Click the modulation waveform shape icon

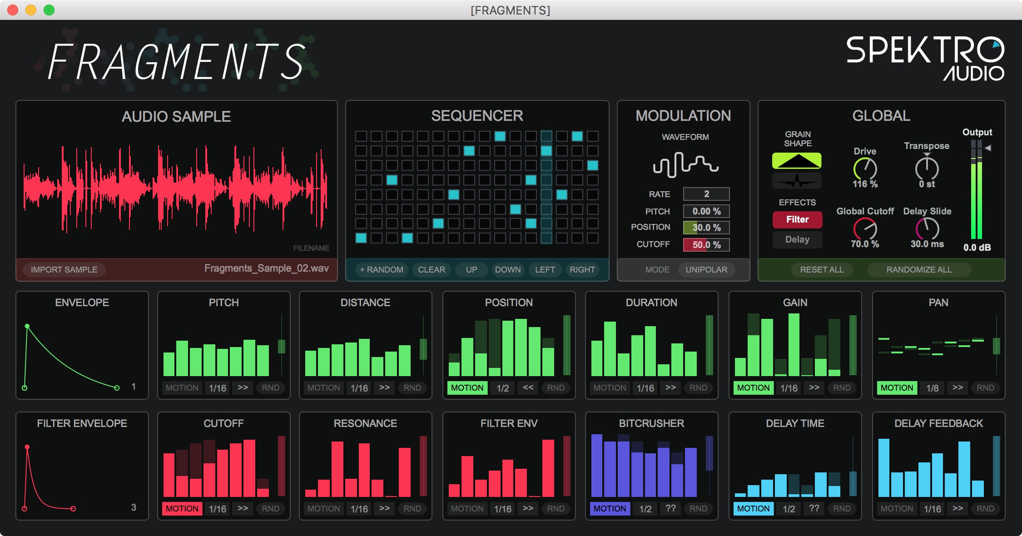tap(685, 164)
